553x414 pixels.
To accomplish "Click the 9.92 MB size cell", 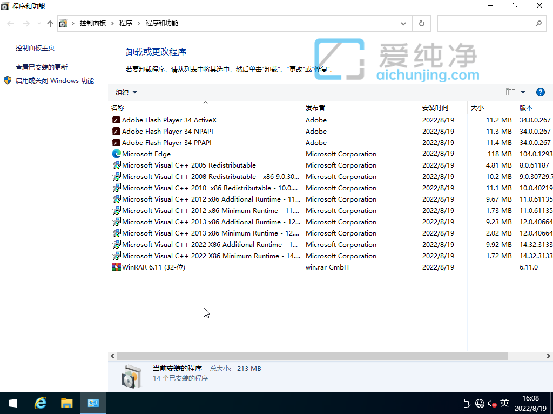I will [x=498, y=244].
